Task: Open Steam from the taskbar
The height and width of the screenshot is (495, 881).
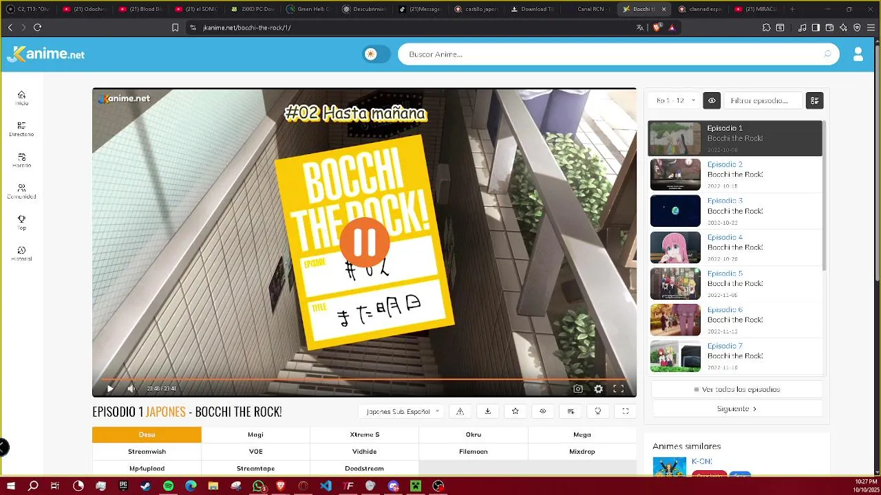Action: point(146,486)
